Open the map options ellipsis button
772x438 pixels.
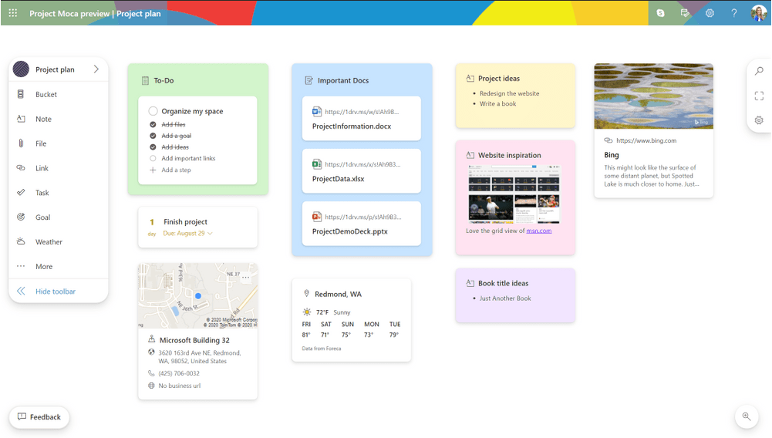246,278
